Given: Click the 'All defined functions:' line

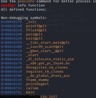Looking at the screenshot, I should point(24,10).
